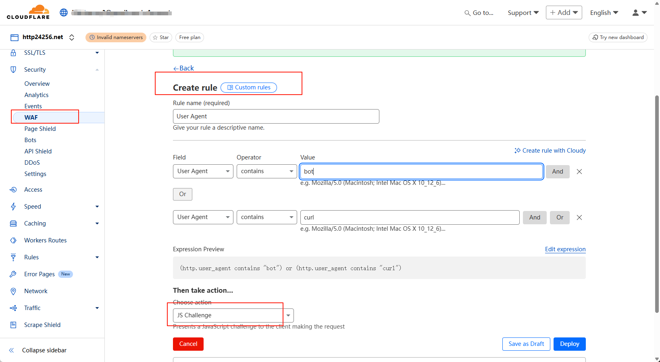Click Create rule with Cloudy

[550, 151]
